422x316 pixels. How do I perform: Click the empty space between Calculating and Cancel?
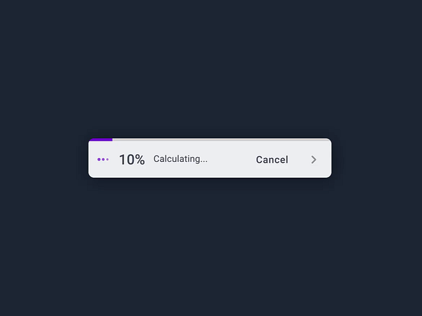point(231,159)
